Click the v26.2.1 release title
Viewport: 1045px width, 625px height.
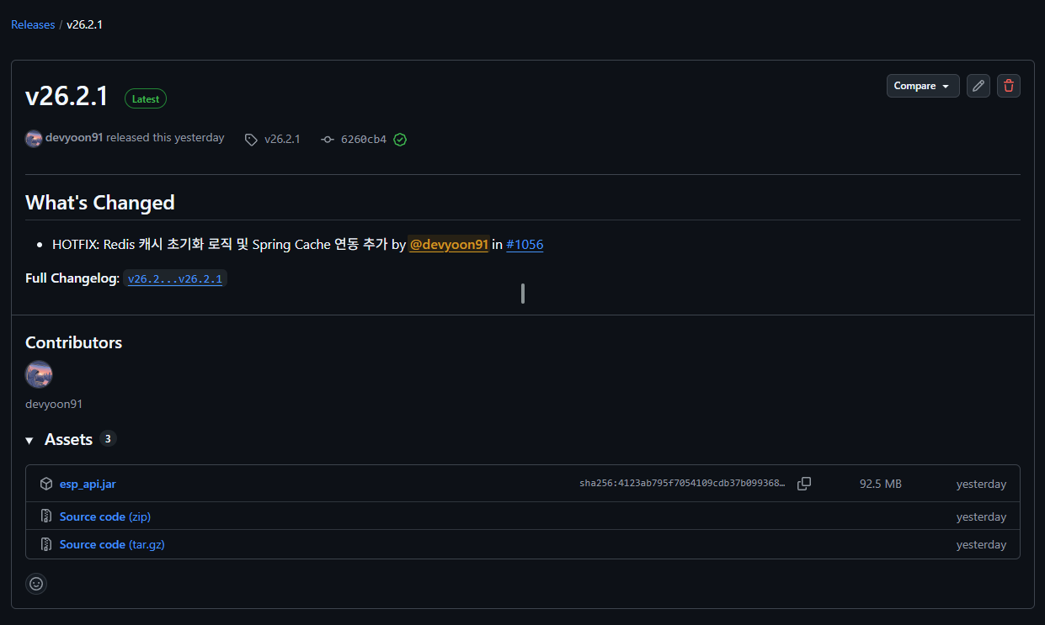pyautogui.click(x=67, y=96)
